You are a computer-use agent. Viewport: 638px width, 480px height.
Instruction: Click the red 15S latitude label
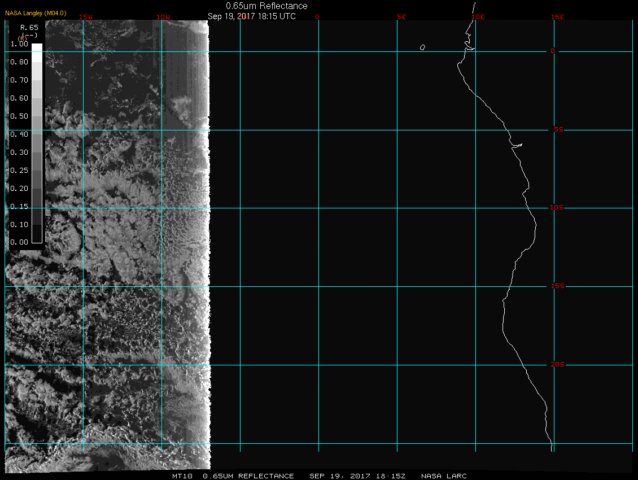tap(556, 286)
